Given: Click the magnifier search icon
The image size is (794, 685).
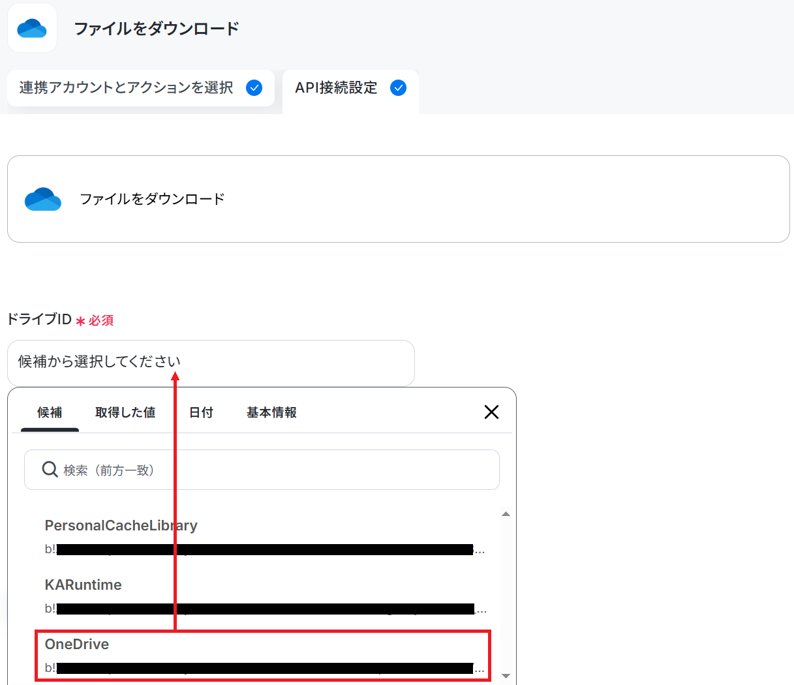Looking at the screenshot, I should pos(50,469).
